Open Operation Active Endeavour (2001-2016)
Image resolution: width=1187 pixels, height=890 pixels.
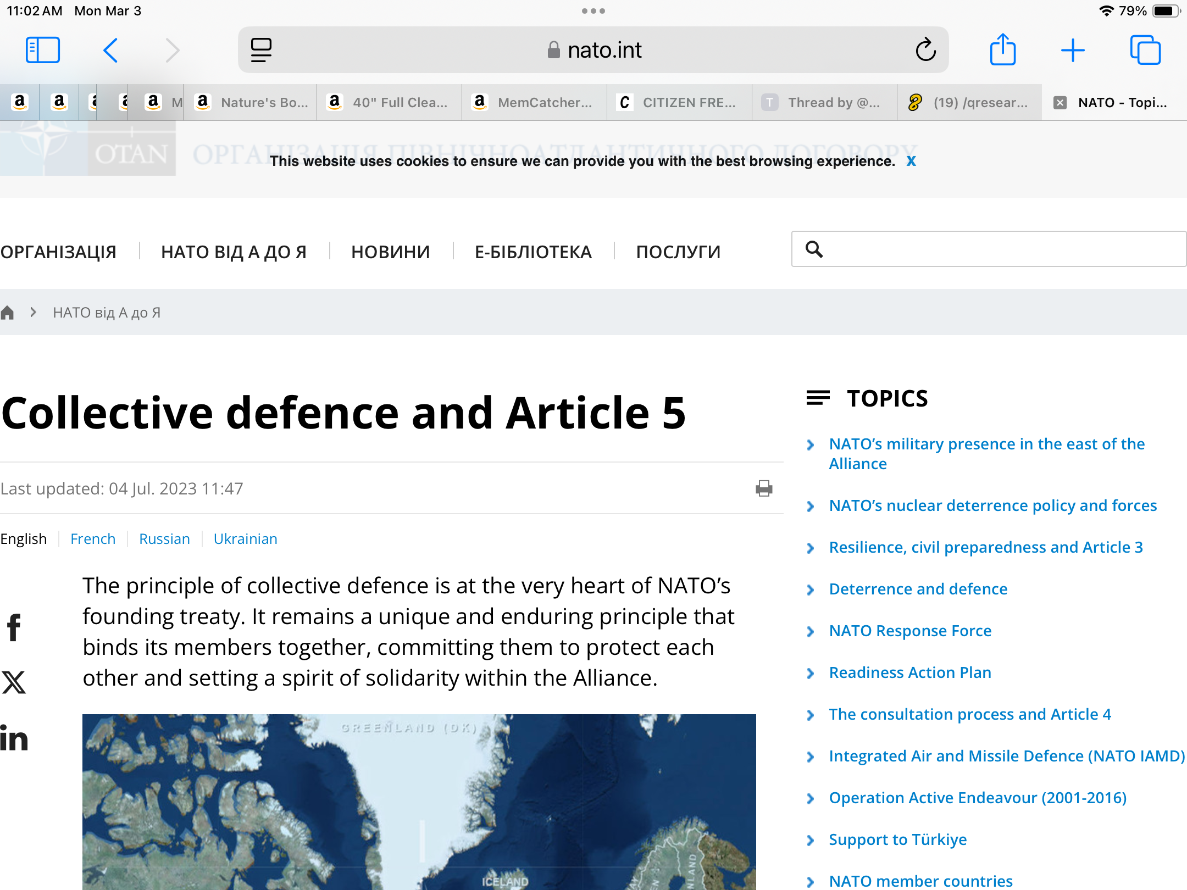click(978, 797)
